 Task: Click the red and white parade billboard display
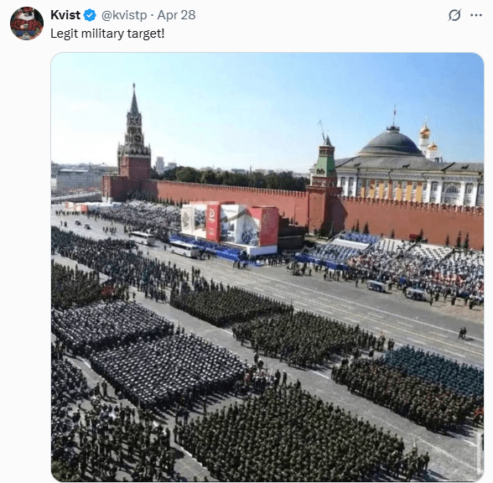pyautogui.click(x=230, y=224)
